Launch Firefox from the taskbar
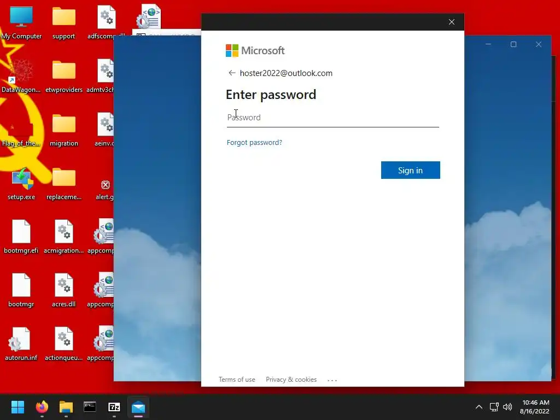Image resolution: width=560 pixels, height=420 pixels. 42,407
